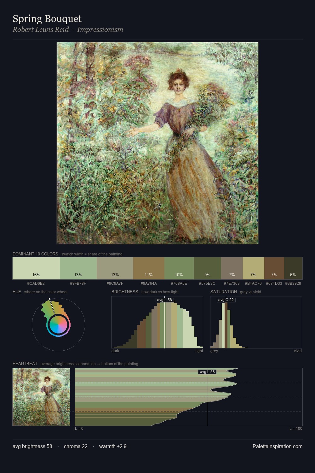Image resolution: width=315 pixels, height=473 pixels.
Task: Click the 'Impressionism' style label
Action: tap(100, 29)
